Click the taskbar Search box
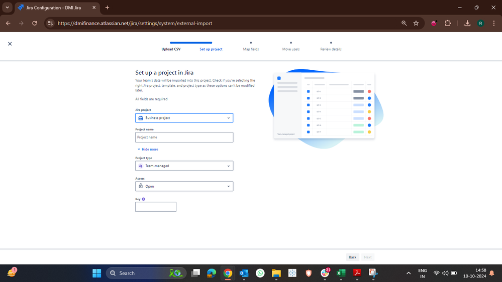Screen dimensions: 502x282 [x=146, y=273]
